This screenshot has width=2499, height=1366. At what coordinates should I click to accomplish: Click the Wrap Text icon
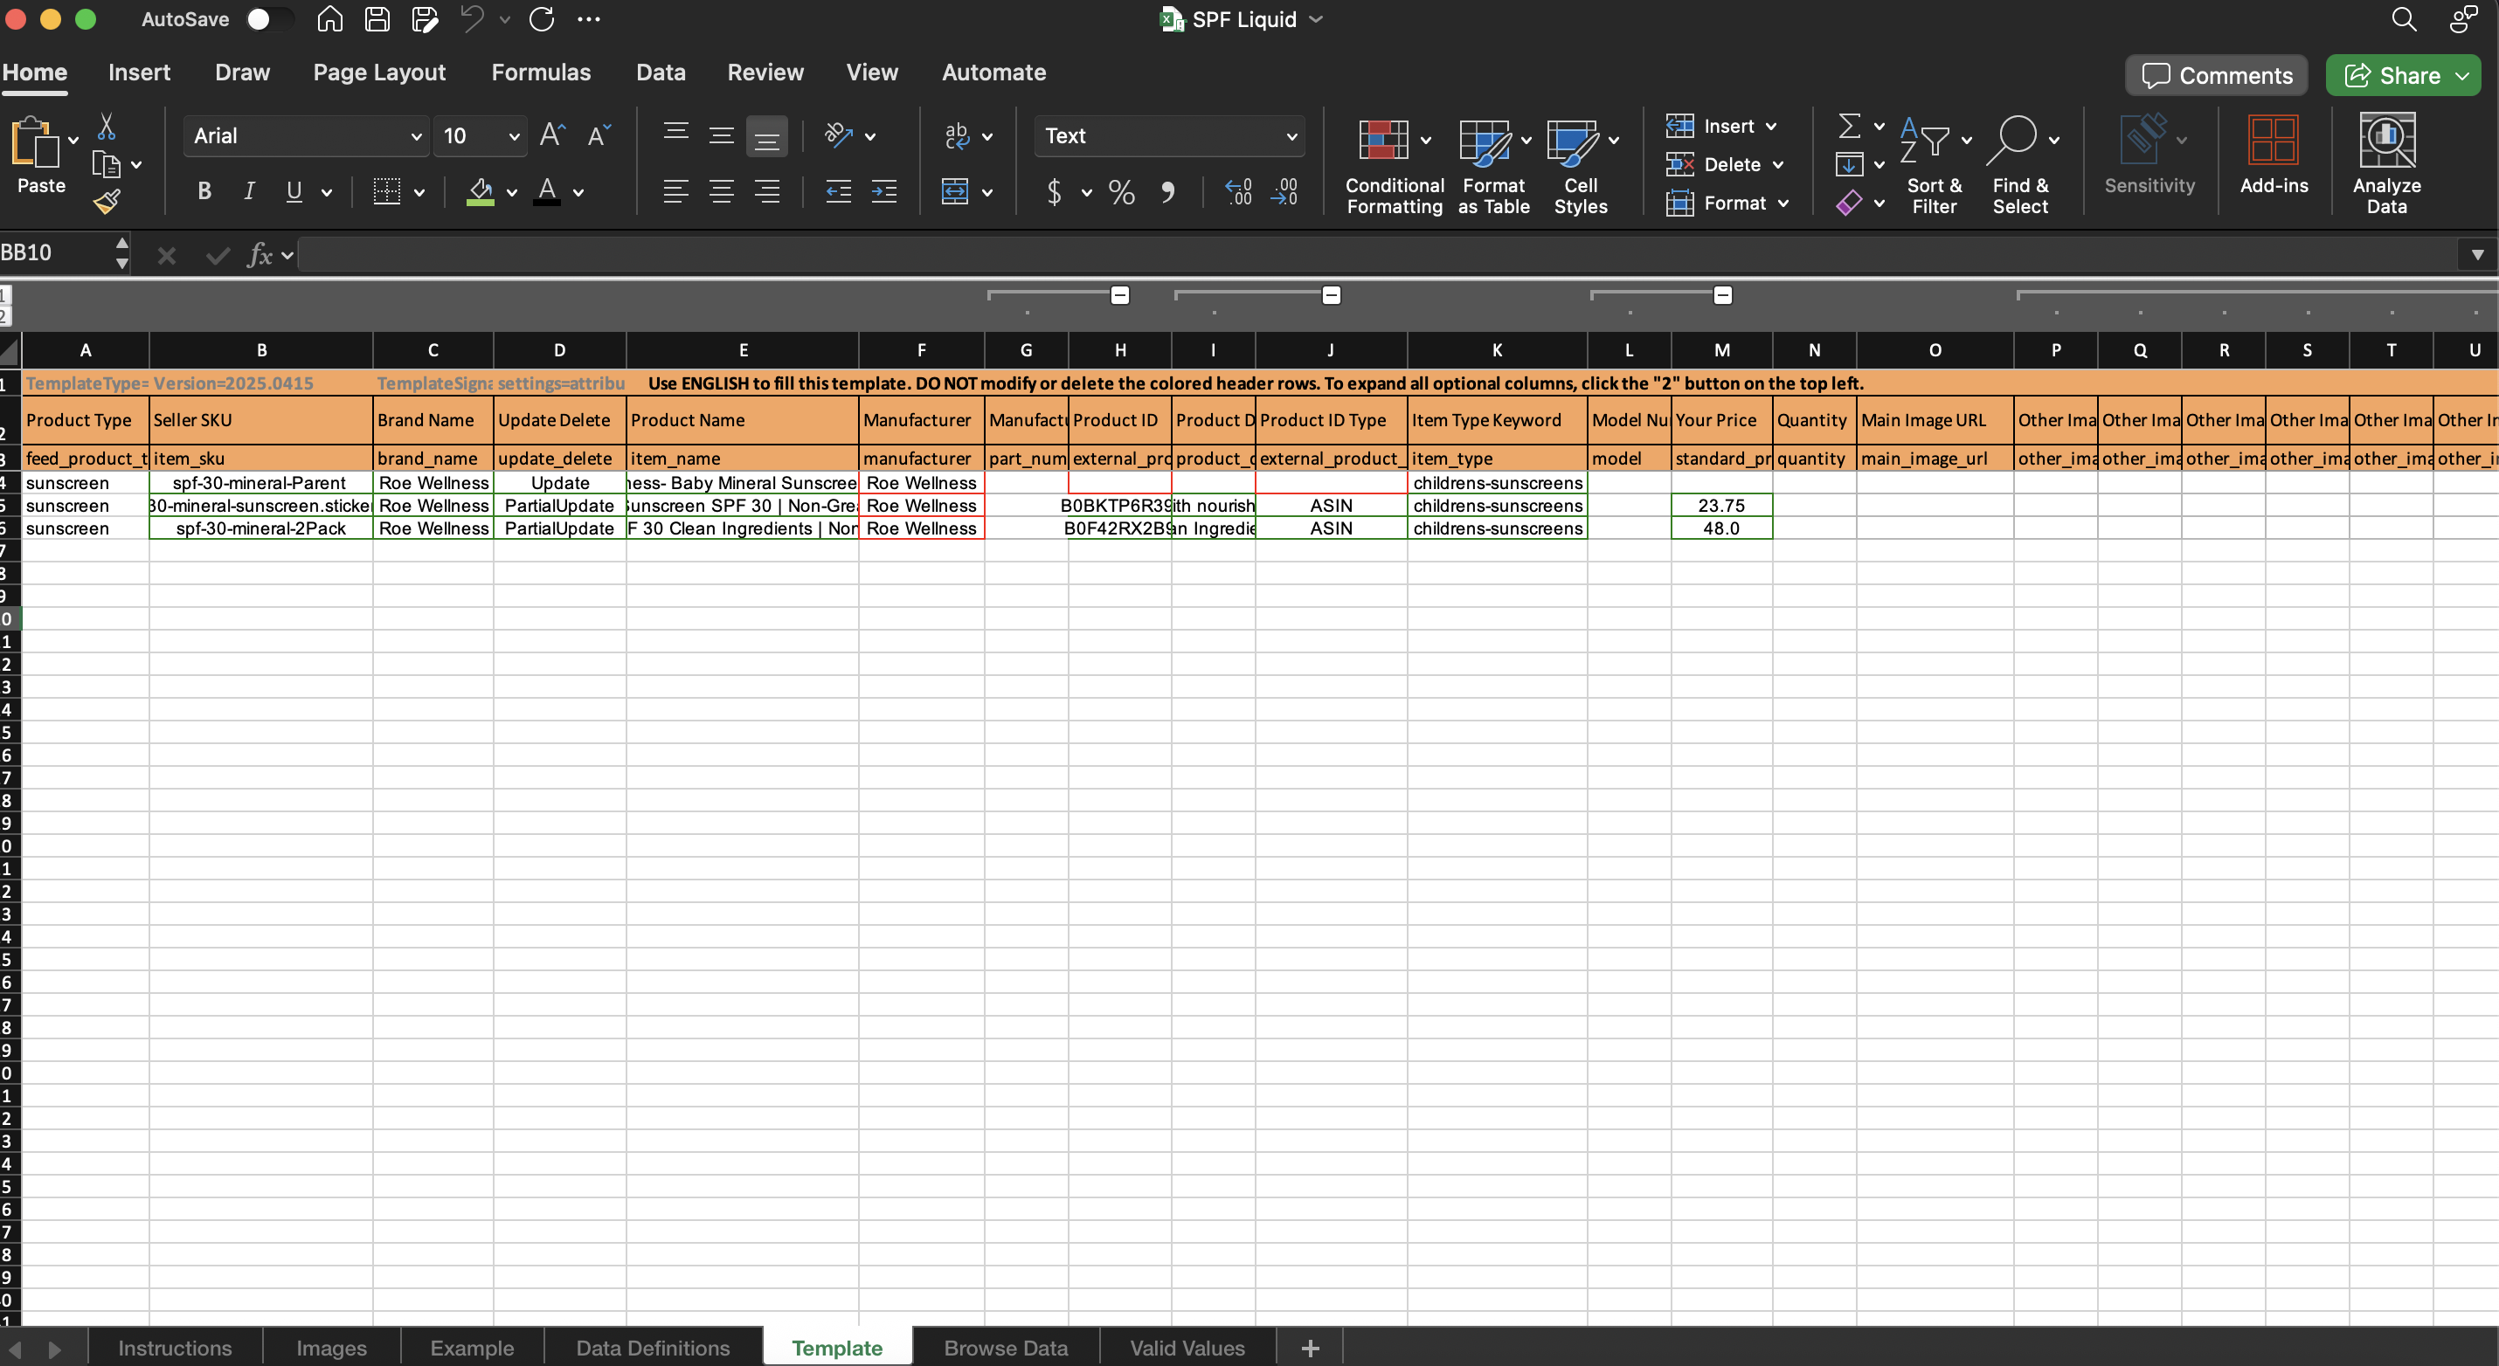click(957, 135)
